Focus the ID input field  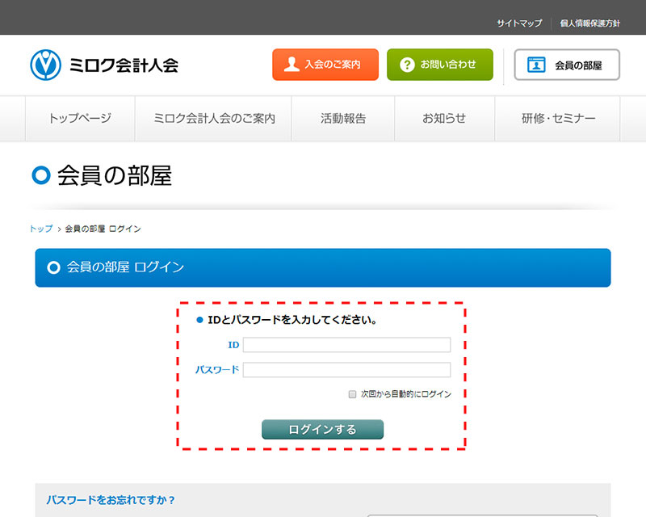click(x=346, y=345)
